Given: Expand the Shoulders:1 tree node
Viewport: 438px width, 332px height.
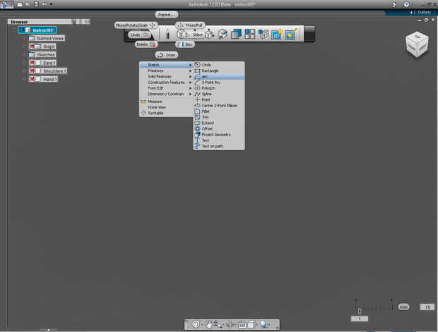Looking at the screenshot, I should pyautogui.click(x=24, y=71).
